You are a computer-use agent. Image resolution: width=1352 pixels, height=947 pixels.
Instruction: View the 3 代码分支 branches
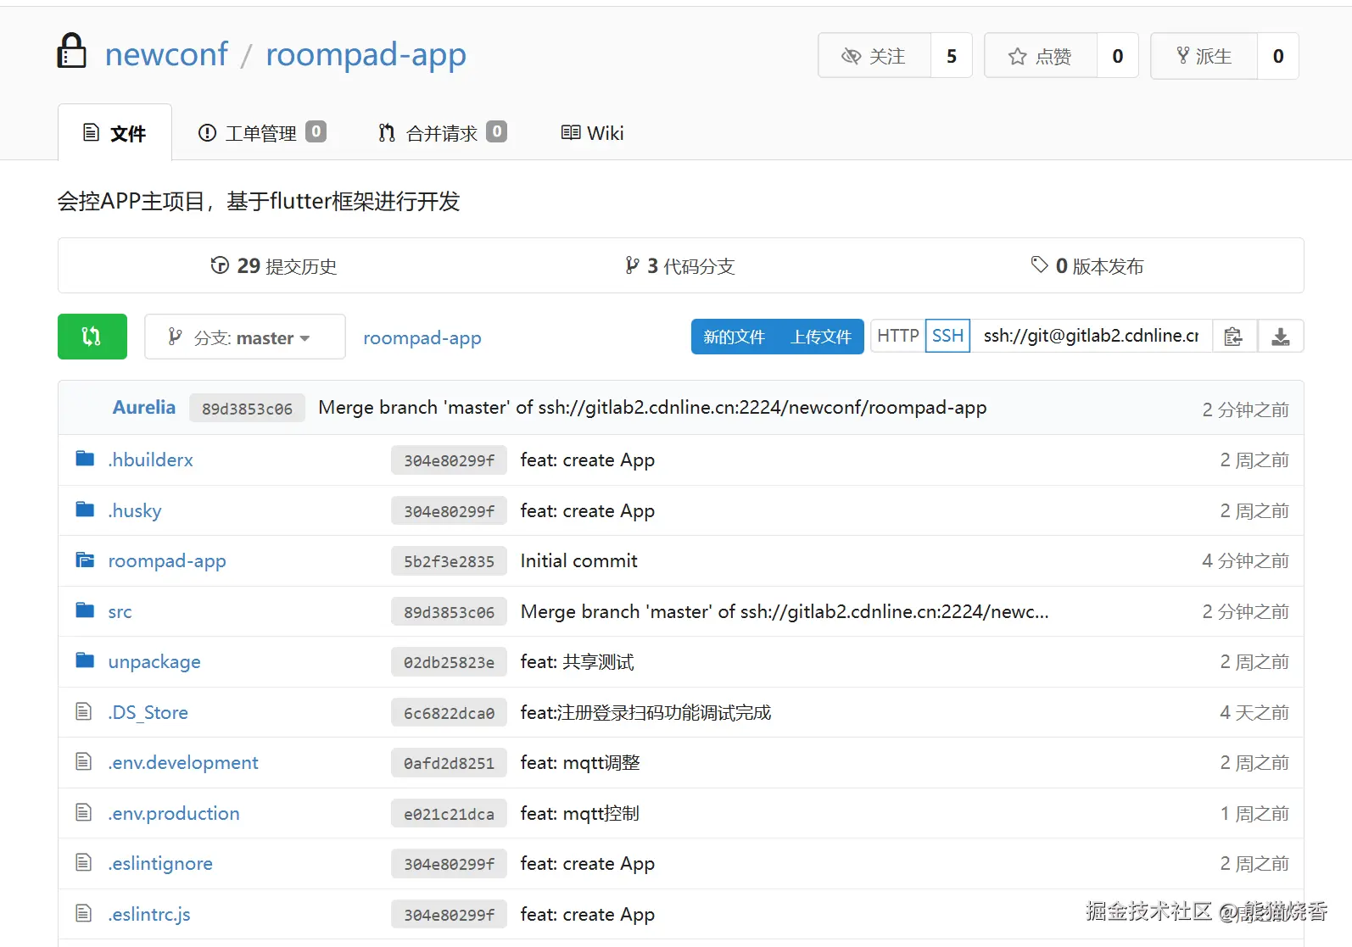pyautogui.click(x=679, y=265)
